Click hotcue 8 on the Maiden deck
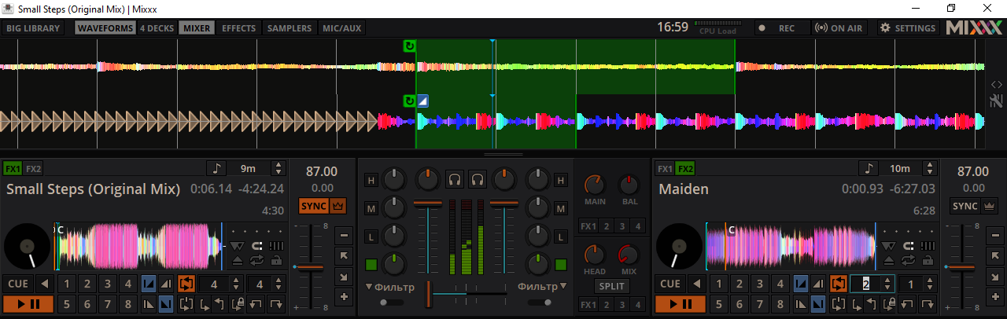This screenshot has height=319, width=1007. coord(780,304)
